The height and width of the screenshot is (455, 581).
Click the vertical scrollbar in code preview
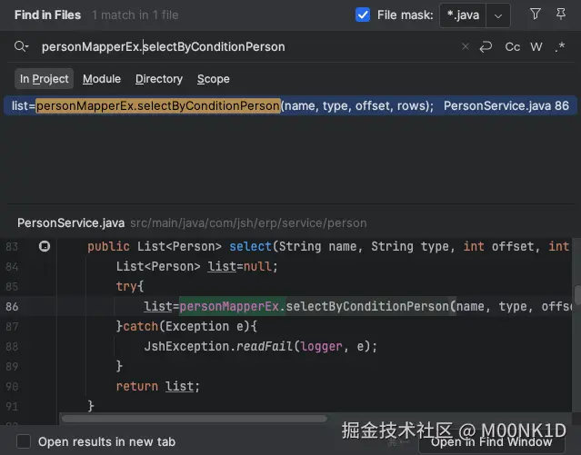[x=577, y=294]
